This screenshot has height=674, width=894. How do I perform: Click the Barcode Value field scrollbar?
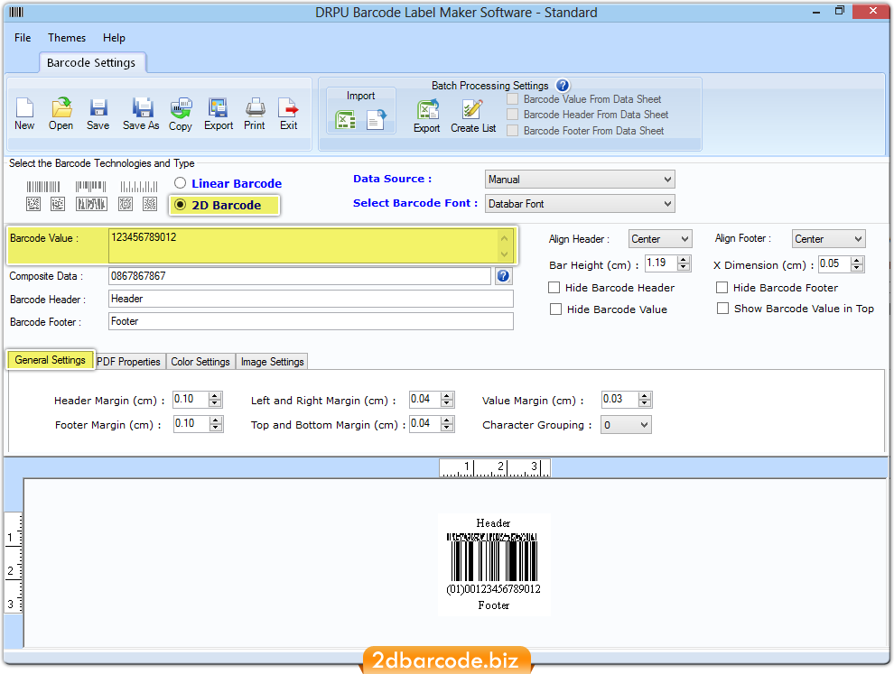pyautogui.click(x=505, y=245)
